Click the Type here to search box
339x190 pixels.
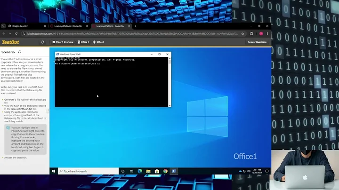(x=88, y=171)
